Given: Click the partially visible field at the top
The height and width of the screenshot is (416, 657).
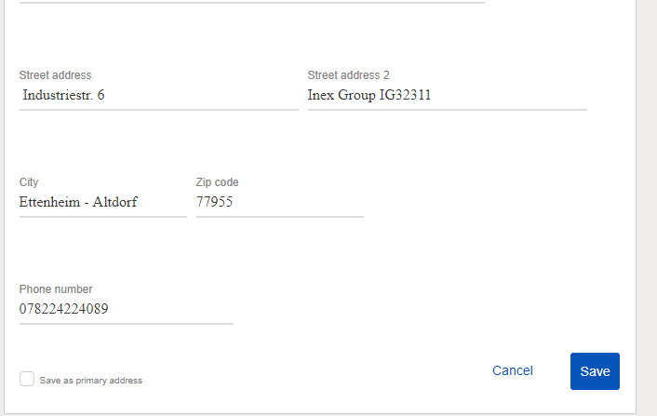Looking at the screenshot, I should 252,2.
